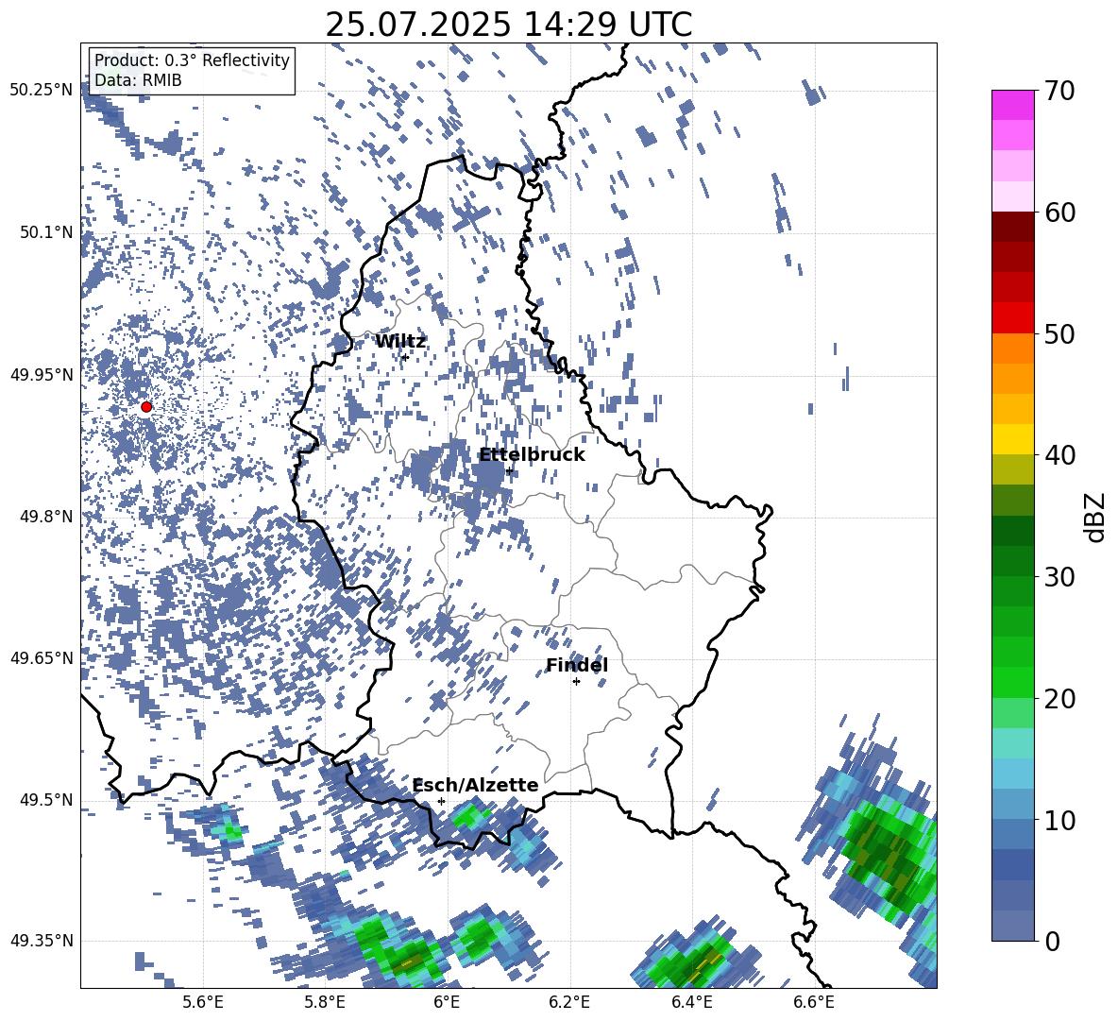This screenshot has height=1021, width=1118.
Task: Click the 49.35°N latitude label
Action: click(x=42, y=941)
